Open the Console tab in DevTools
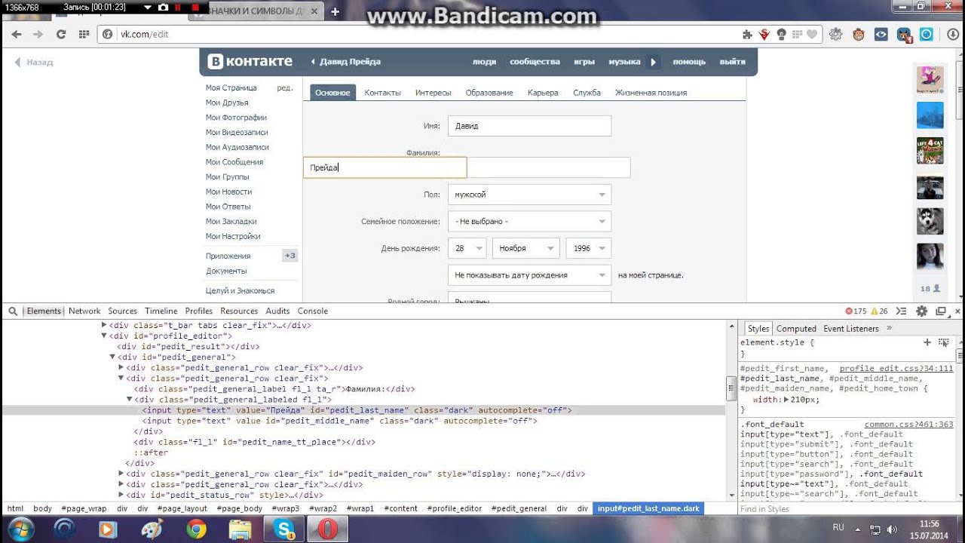The height and width of the screenshot is (543, 965). pyautogui.click(x=313, y=311)
